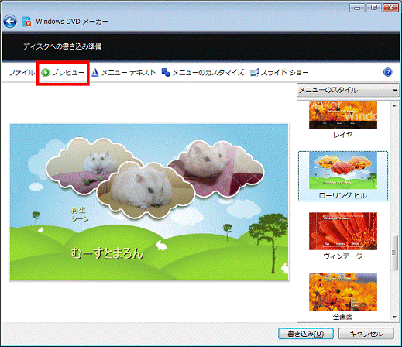Click the プレビュー toolbar label
This screenshot has width=402, height=347.
click(x=68, y=73)
